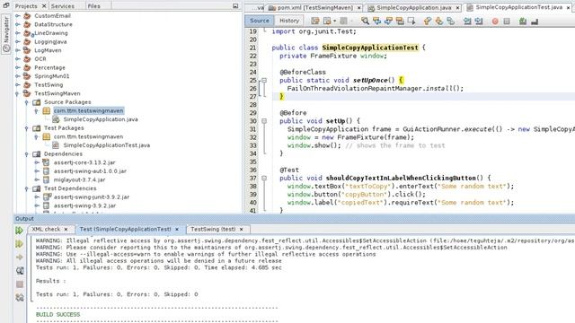Screen dimensions: 575x323
Task: Collapse shouldCopyTextInLabelWhenClickingButton code fold
Action: (x=263, y=178)
